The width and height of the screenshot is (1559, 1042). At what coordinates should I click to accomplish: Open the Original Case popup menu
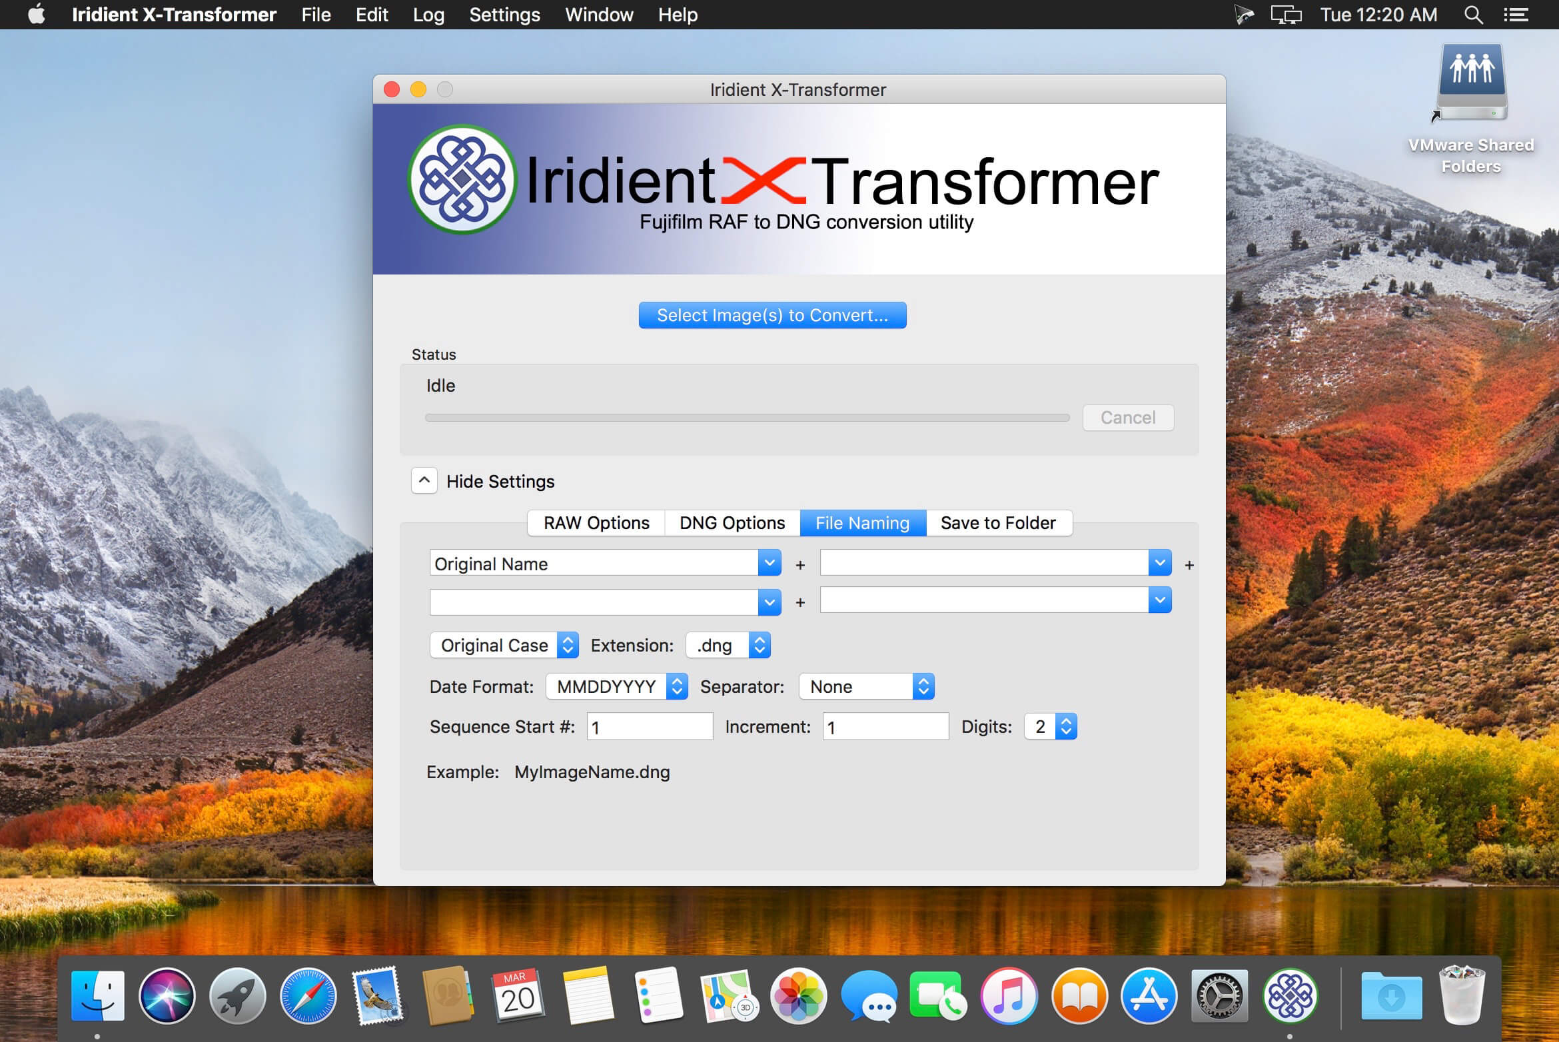click(504, 645)
